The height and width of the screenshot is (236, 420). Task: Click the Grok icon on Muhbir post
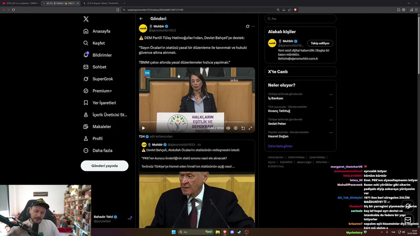tap(247, 26)
